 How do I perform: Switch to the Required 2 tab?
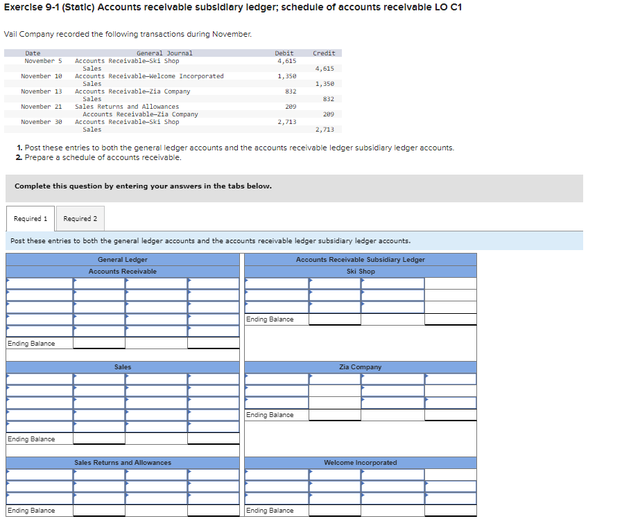click(x=80, y=218)
